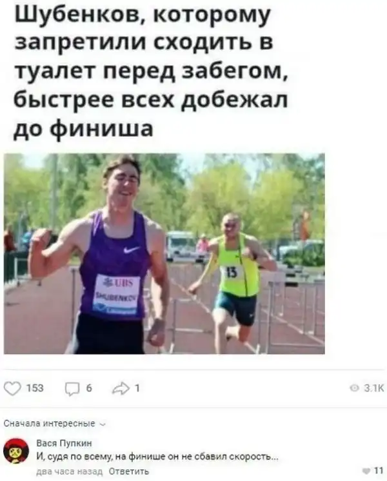
Task: Open comments via the speech bubble icon
Action: (72, 389)
